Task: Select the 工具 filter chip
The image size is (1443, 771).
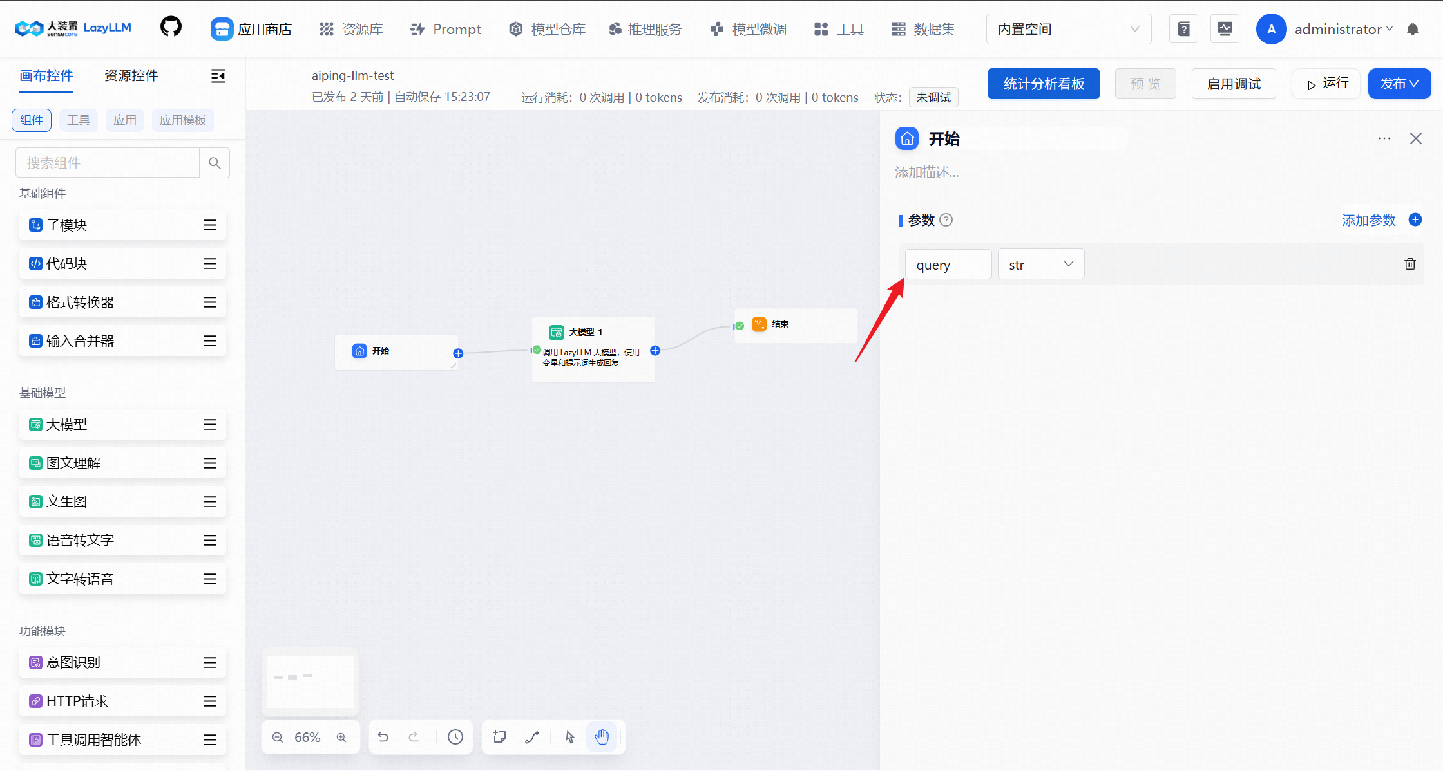Action: tap(79, 120)
